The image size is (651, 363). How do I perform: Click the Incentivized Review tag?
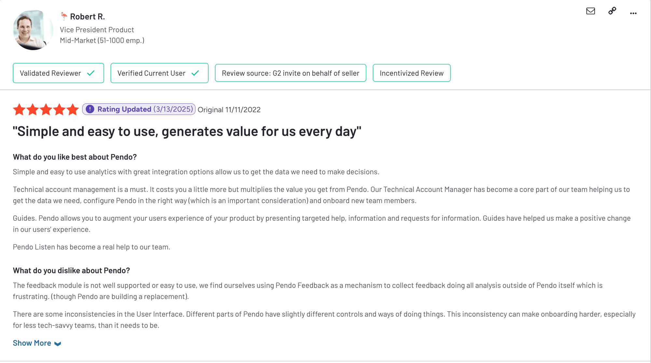411,73
